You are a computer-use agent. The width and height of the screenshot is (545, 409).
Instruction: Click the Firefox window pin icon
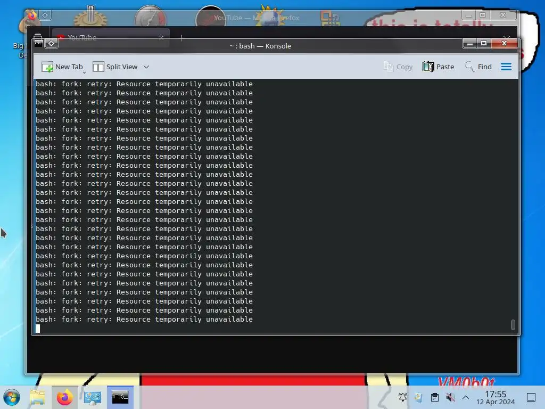[x=45, y=15]
